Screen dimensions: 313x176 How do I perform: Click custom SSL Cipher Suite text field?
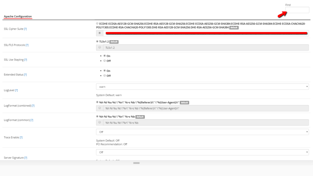(x=206, y=33)
